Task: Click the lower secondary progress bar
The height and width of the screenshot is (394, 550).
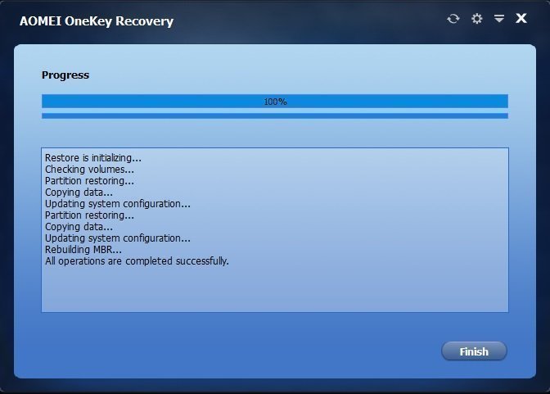Action: tap(275, 115)
